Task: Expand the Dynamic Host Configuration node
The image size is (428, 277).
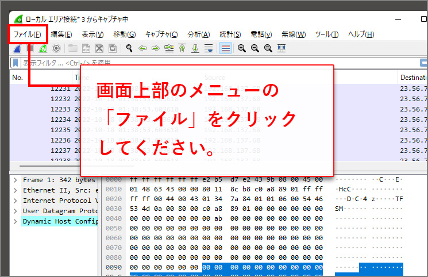Action: tap(16, 222)
